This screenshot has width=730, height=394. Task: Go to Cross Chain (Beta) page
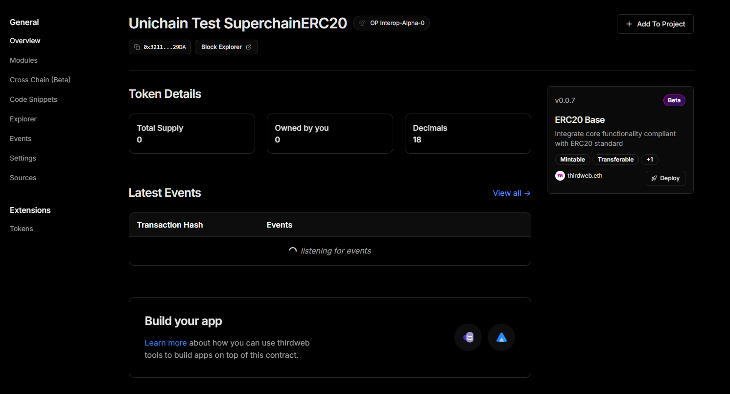pos(40,80)
